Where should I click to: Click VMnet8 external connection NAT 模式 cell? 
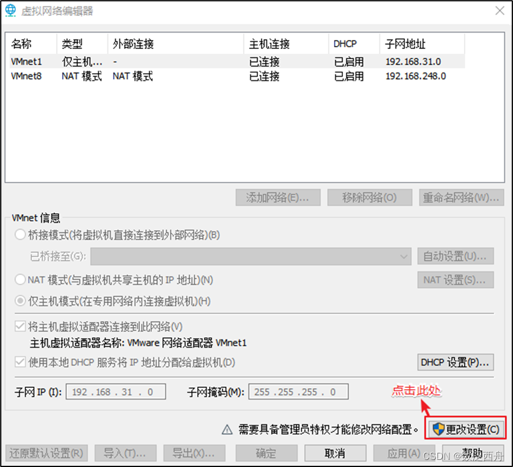(x=133, y=76)
